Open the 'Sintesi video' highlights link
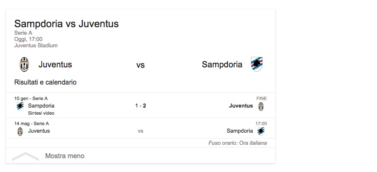The height and width of the screenshot is (172, 377). [41, 113]
